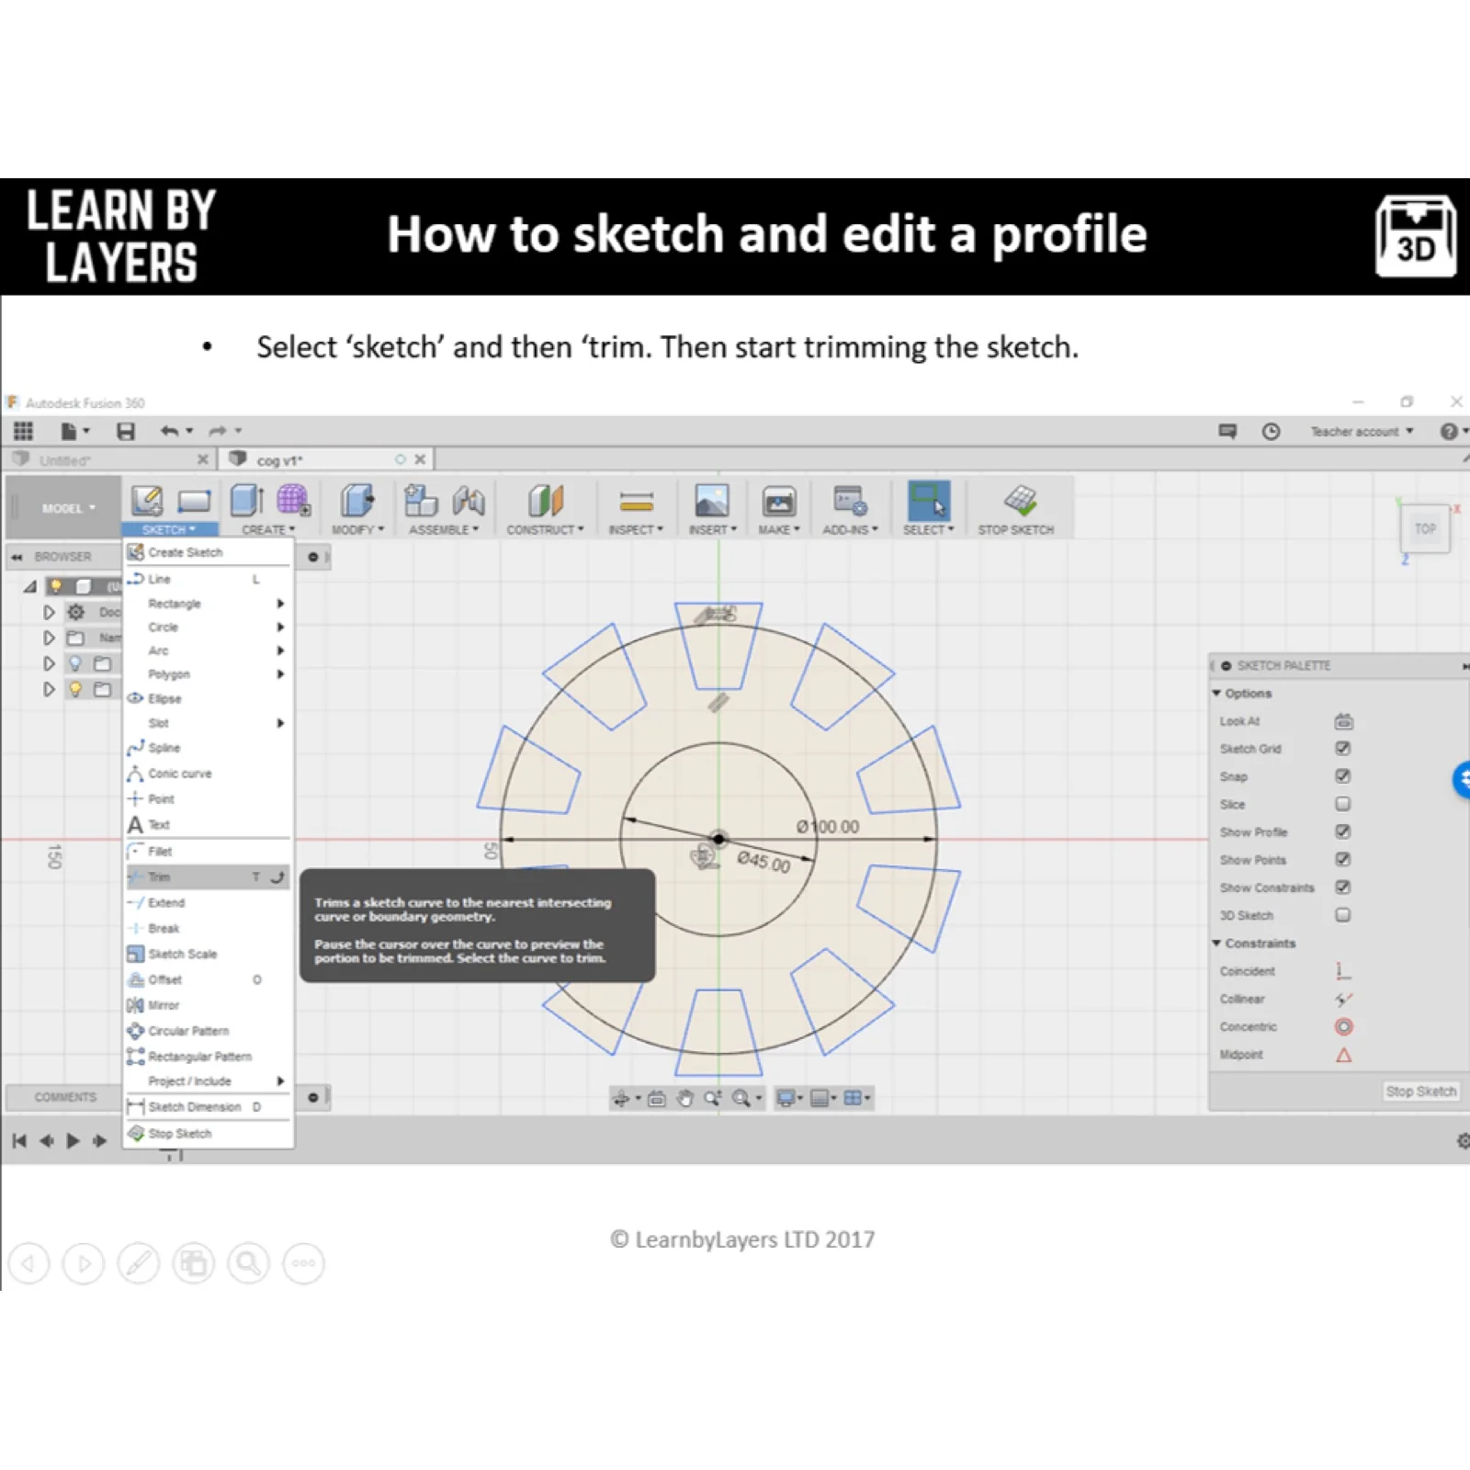This screenshot has width=1470, height=1470.
Task: Toggle the Show Profile checkbox
Action: 1343,831
